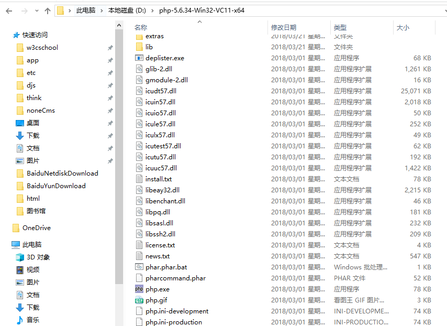Select the phar.phar.bat batch file icon
This screenshot has height=326, width=447.
139,267
